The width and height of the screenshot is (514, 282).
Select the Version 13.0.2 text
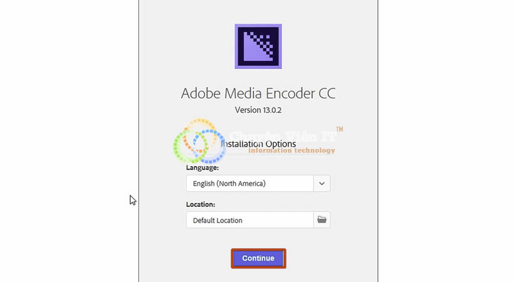click(x=258, y=110)
